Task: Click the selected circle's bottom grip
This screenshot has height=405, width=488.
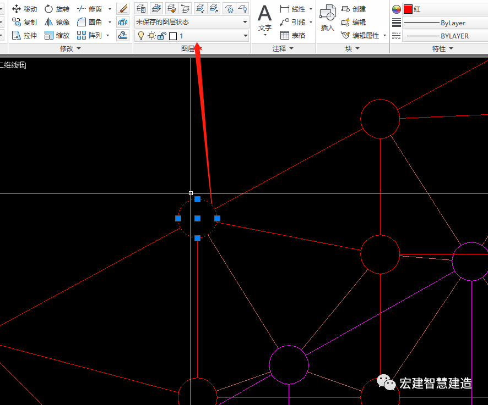Action: click(x=197, y=238)
